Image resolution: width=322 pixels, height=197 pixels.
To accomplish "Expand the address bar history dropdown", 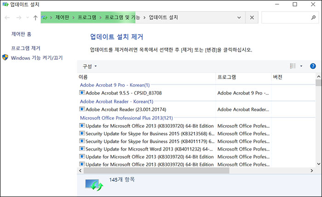I will point(239,17).
